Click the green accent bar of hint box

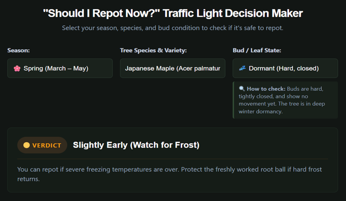[233, 100]
